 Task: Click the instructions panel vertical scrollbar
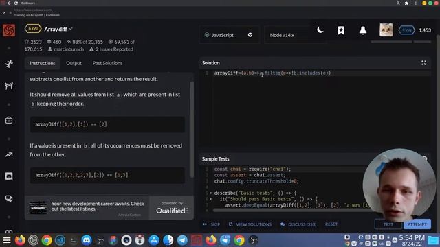[x=192, y=130]
